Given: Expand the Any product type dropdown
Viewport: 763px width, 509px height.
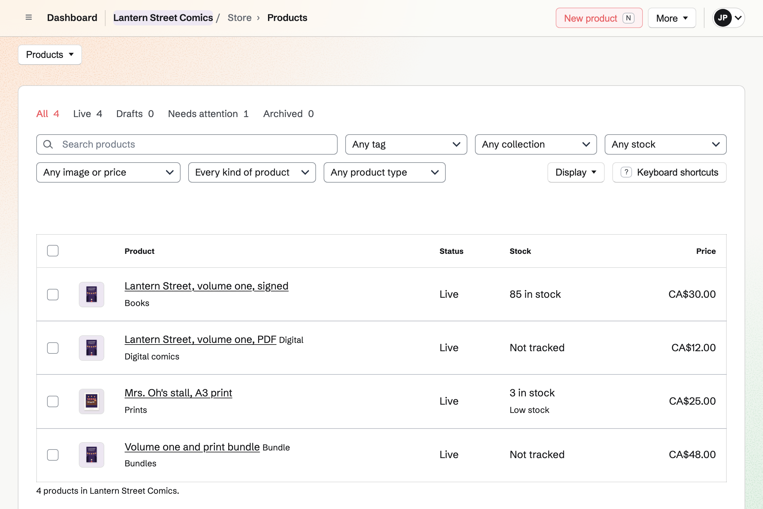Looking at the screenshot, I should click(385, 172).
